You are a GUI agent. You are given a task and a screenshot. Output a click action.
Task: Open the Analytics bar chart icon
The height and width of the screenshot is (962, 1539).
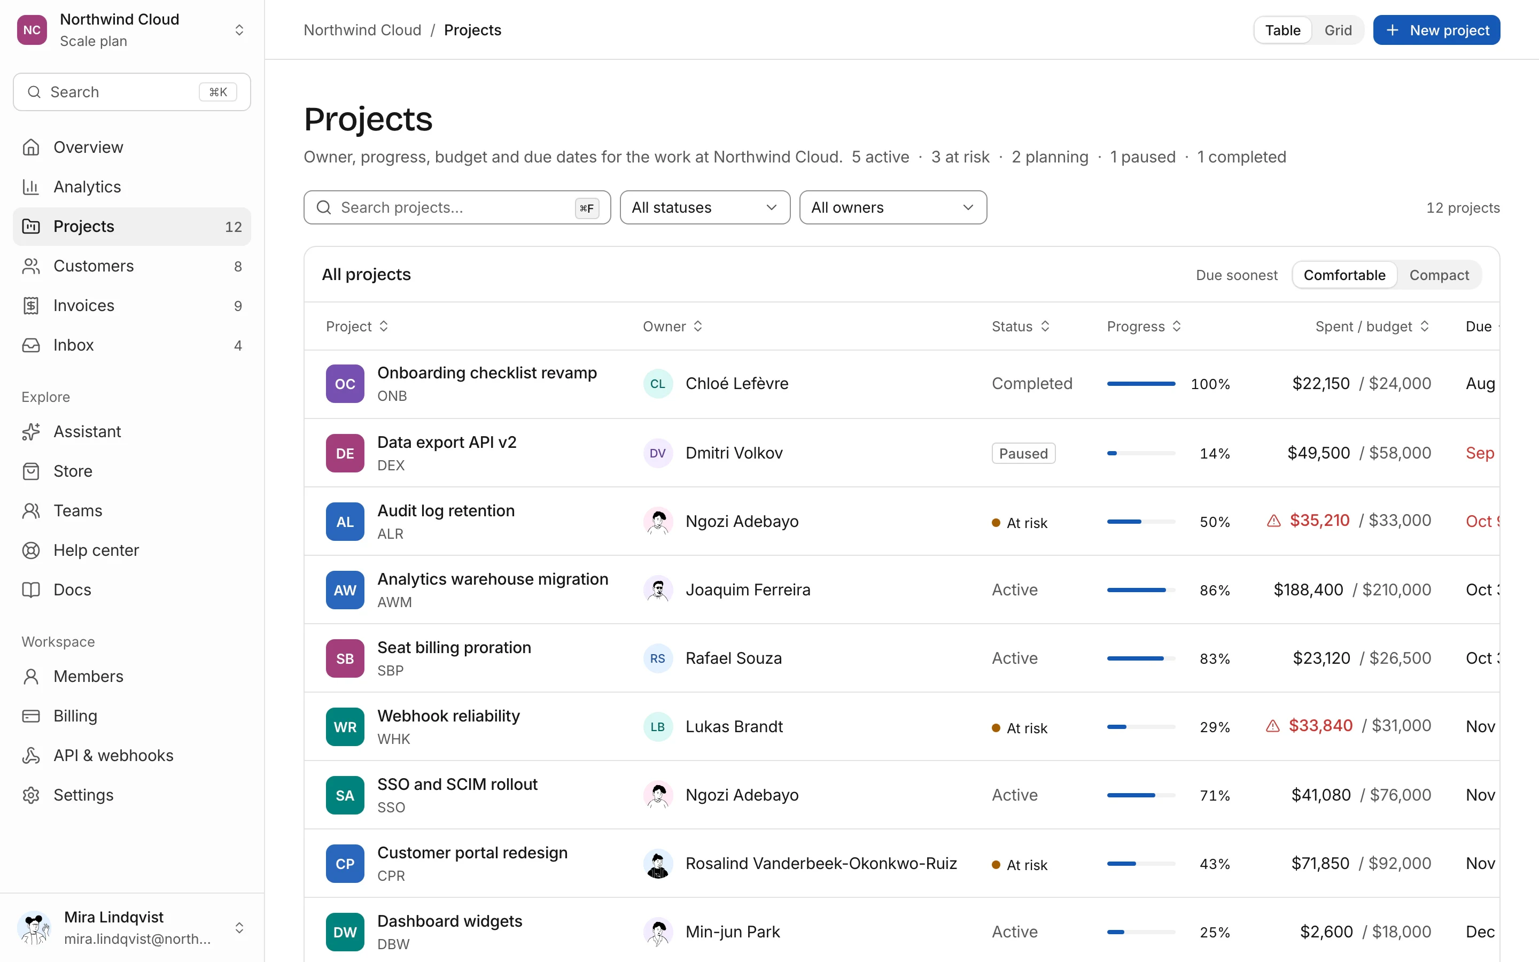pyautogui.click(x=30, y=187)
